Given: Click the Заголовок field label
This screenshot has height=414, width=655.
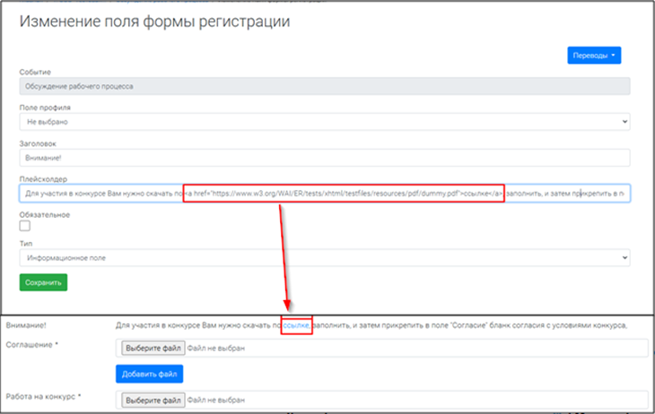Looking at the screenshot, I should [x=39, y=142].
